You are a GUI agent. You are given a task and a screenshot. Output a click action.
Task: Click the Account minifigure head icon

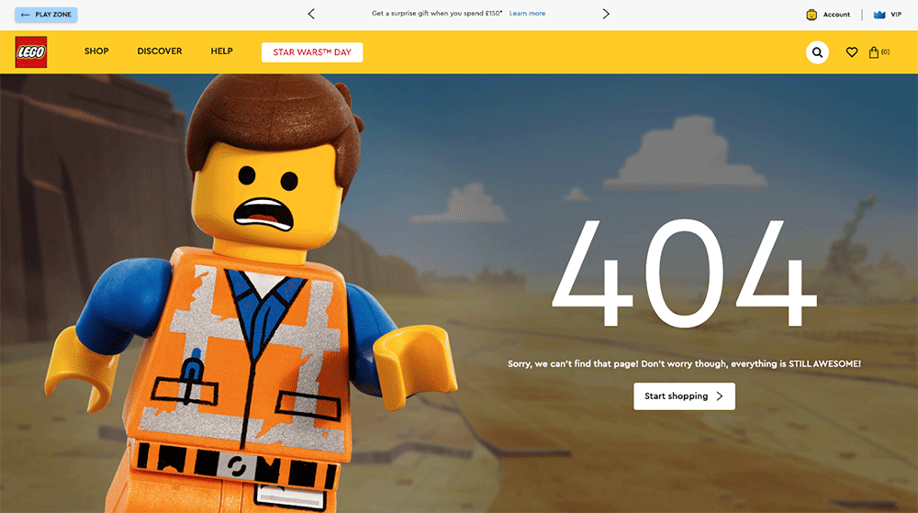pyautogui.click(x=812, y=15)
